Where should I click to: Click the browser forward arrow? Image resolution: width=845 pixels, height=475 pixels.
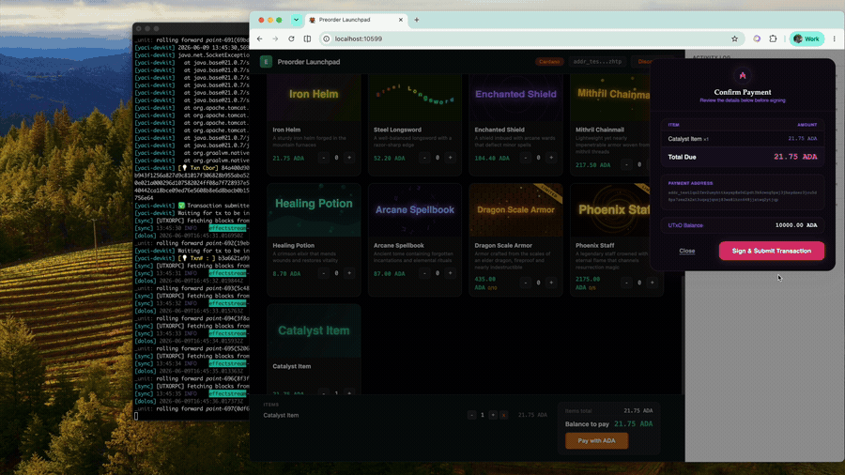point(275,38)
